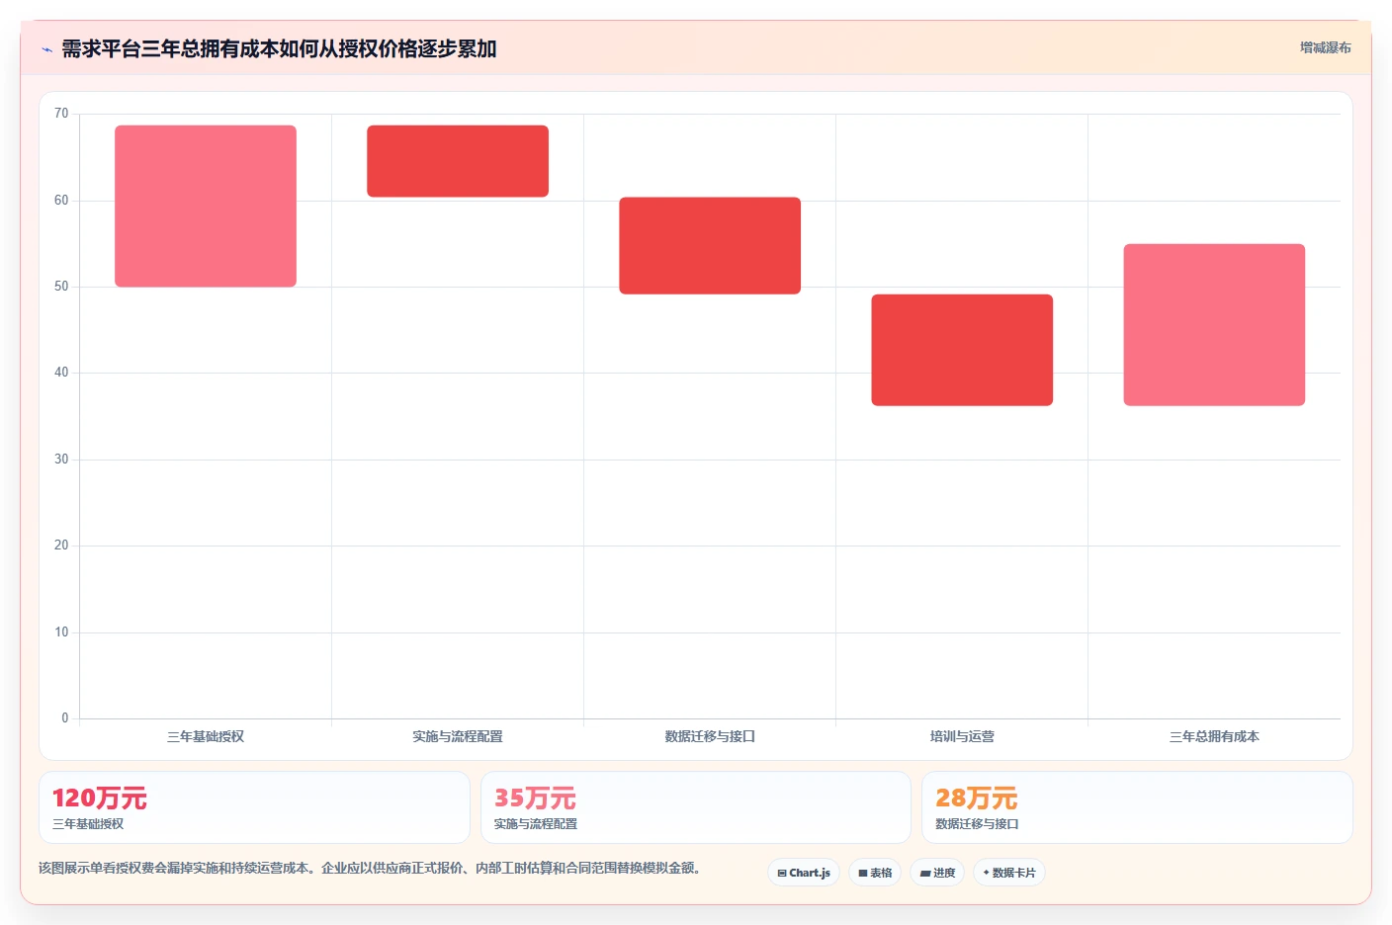Click the x-axis label 实施与流程配置

tap(458, 736)
